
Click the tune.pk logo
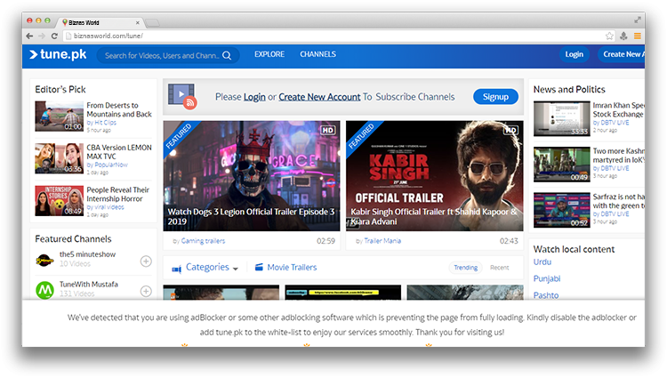pos(58,55)
